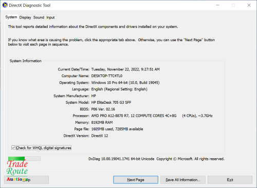The width and height of the screenshot is (257, 188).
Task: Click the disabled maximize window button
Action: (x=233, y=5)
